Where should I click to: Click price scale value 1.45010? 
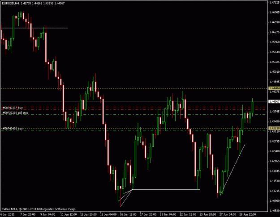coord(274,72)
